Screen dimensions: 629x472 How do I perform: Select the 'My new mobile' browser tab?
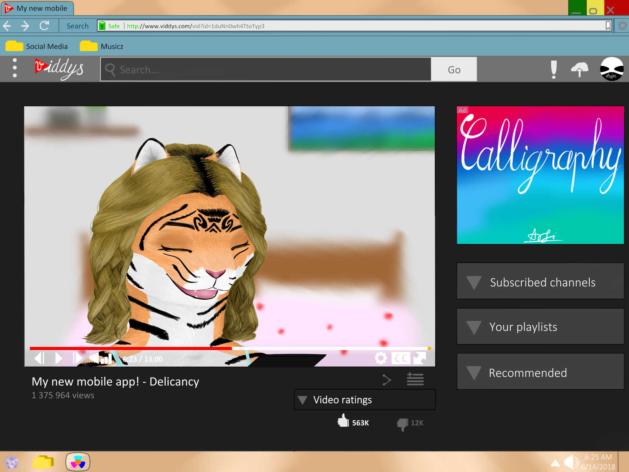click(37, 8)
